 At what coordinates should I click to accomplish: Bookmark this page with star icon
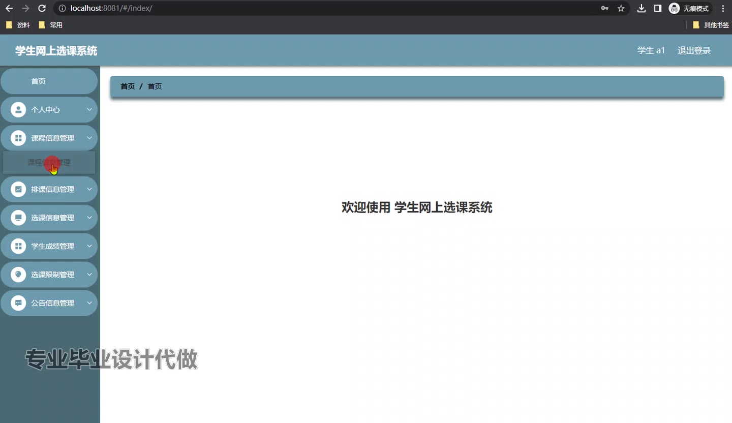621,8
